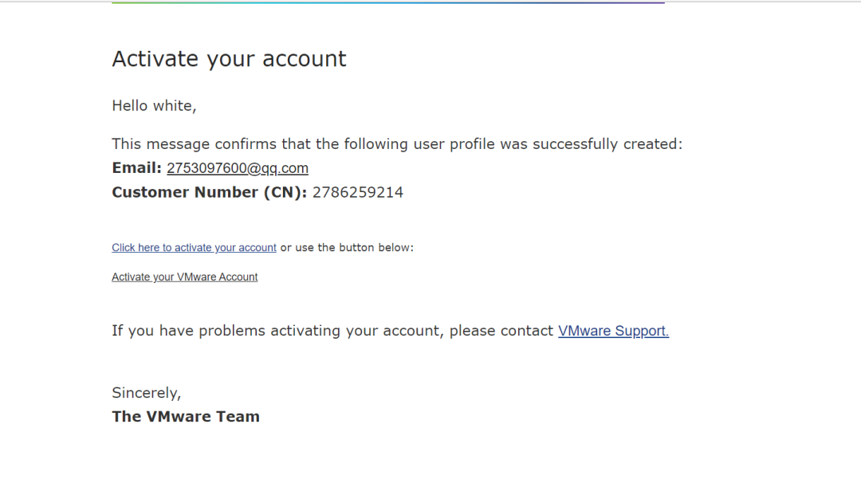Click the 'Sincerely,' closing line

pyautogui.click(x=147, y=393)
